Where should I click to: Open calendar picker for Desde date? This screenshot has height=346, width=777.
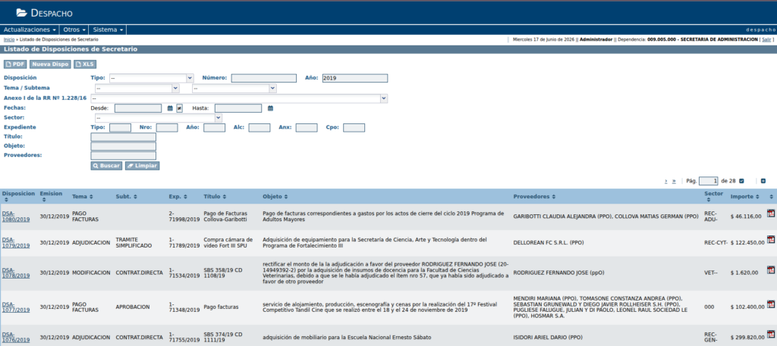pyautogui.click(x=170, y=108)
